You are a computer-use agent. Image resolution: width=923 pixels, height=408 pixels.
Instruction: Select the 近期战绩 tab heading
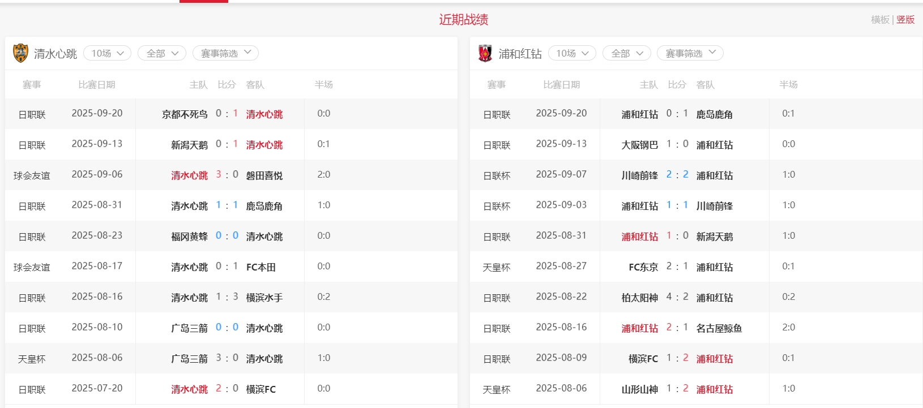[463, 20]
